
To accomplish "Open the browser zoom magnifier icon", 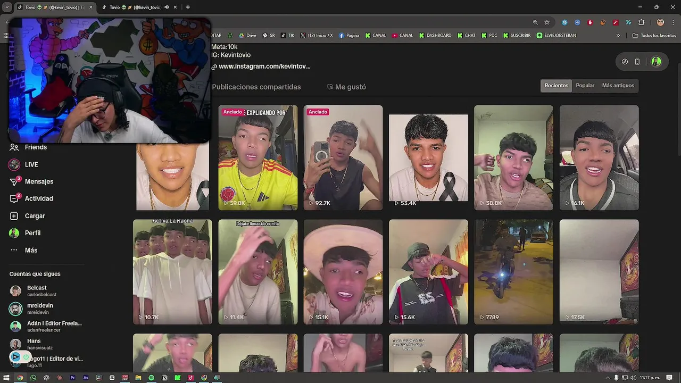I will [535, 22].
